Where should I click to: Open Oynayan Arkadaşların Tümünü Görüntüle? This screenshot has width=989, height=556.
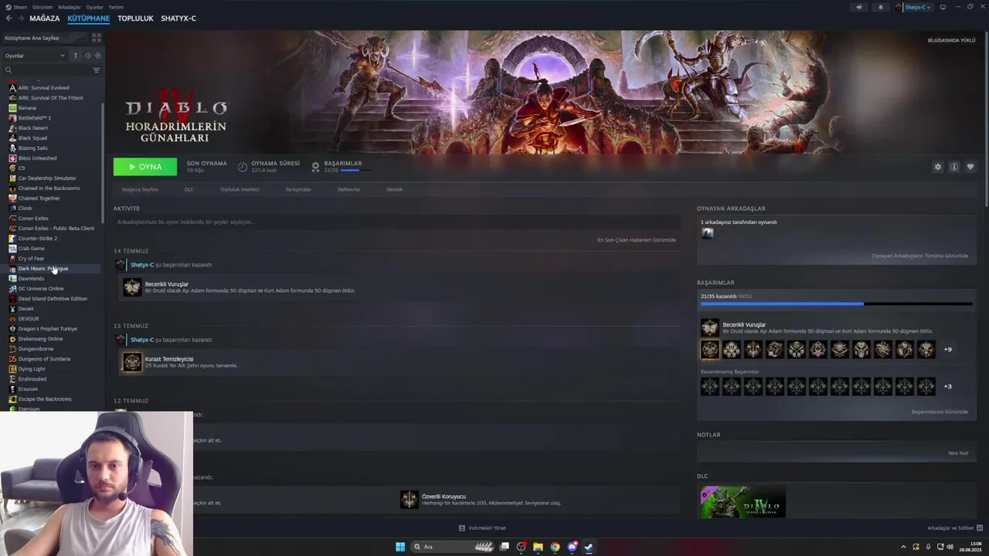(919, 256)
